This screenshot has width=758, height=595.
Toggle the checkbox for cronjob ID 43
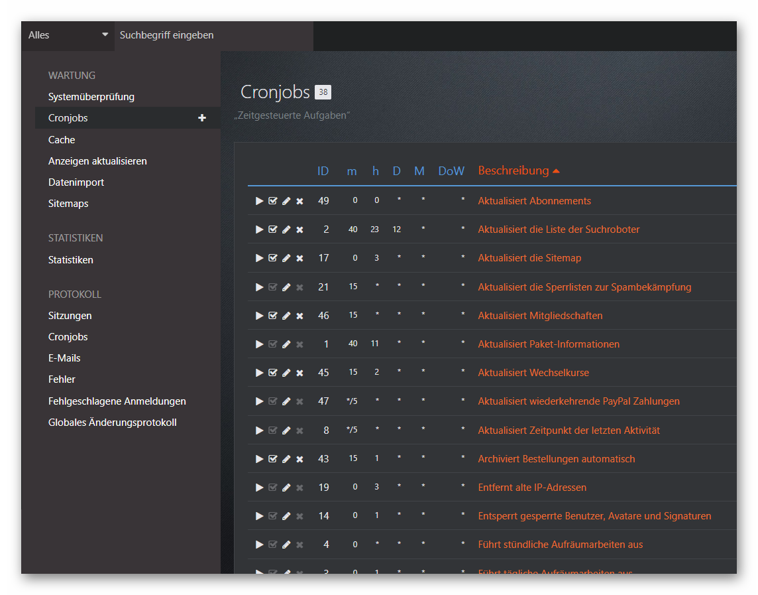[273, 459]
